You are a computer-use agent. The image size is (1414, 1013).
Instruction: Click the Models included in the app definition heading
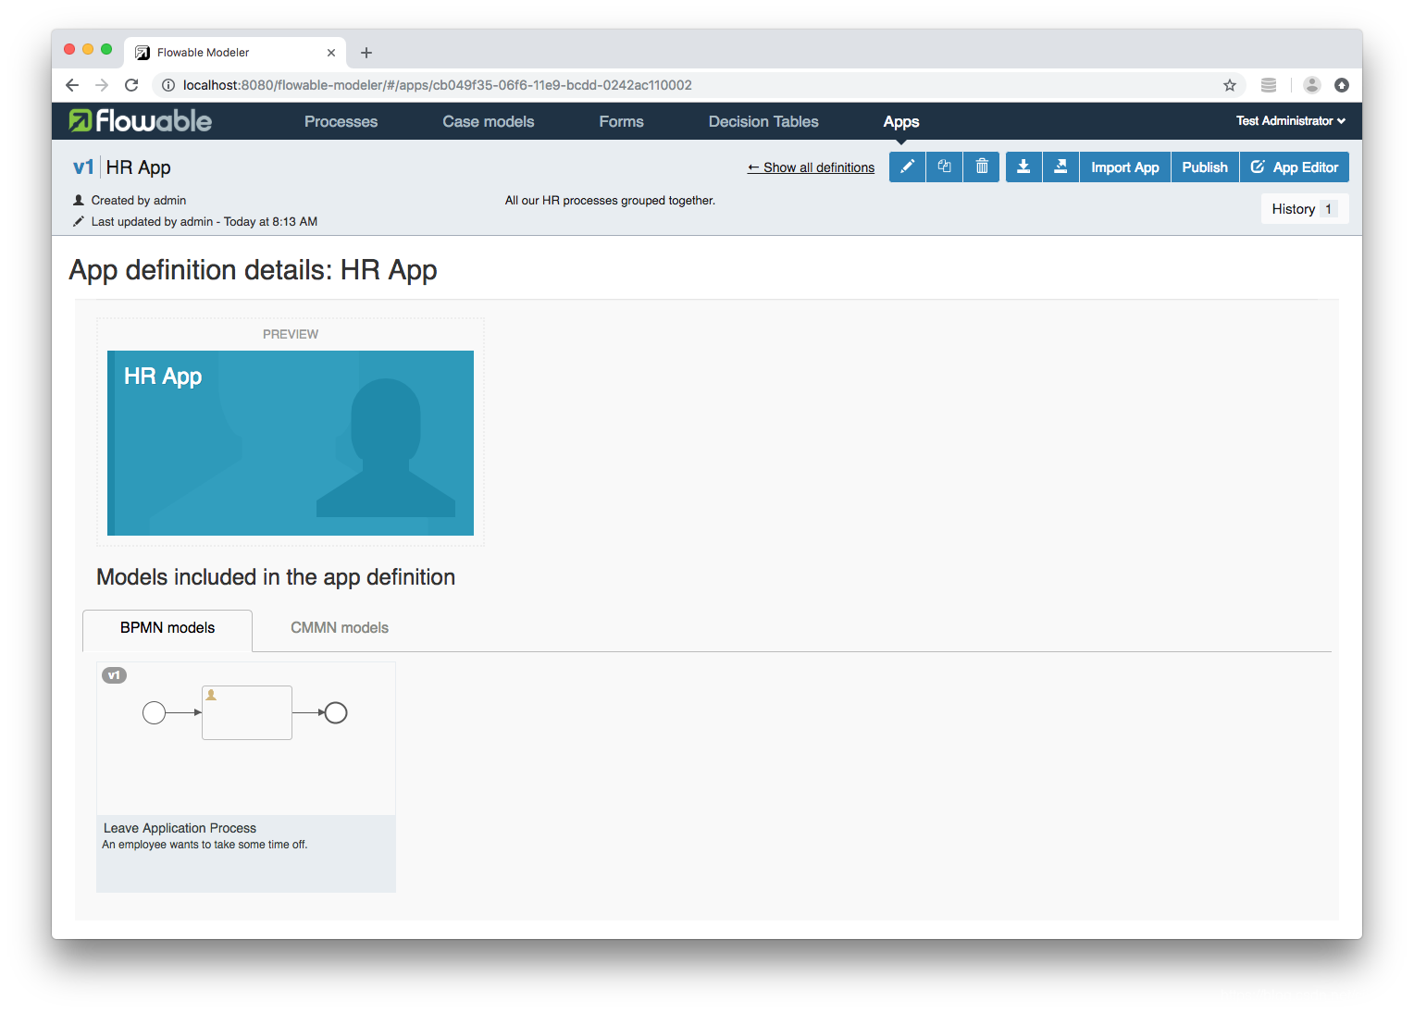coord(276,577)
